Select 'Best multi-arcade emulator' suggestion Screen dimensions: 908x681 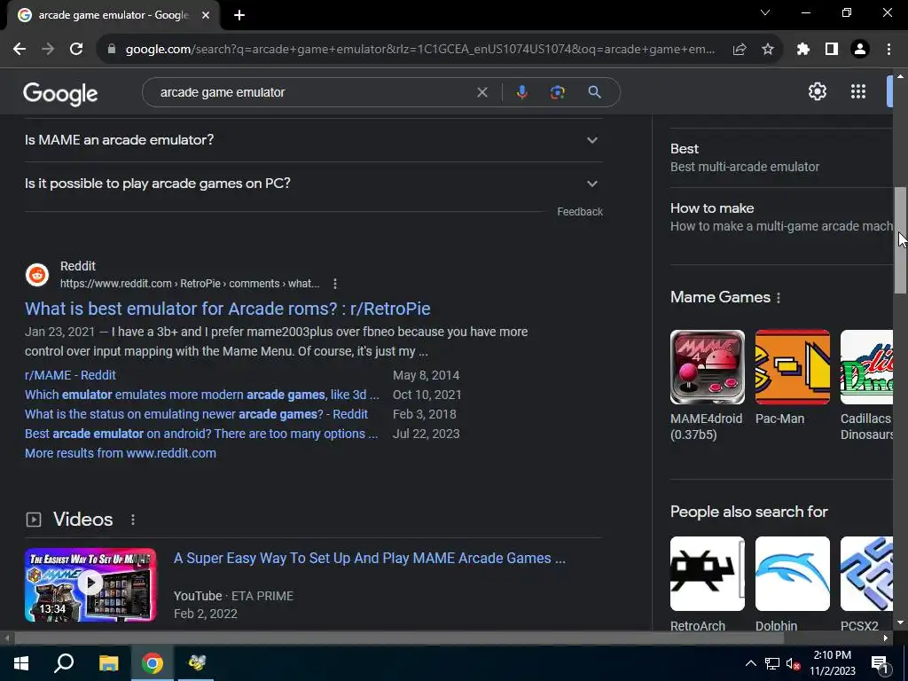click(x=782, y=158)
